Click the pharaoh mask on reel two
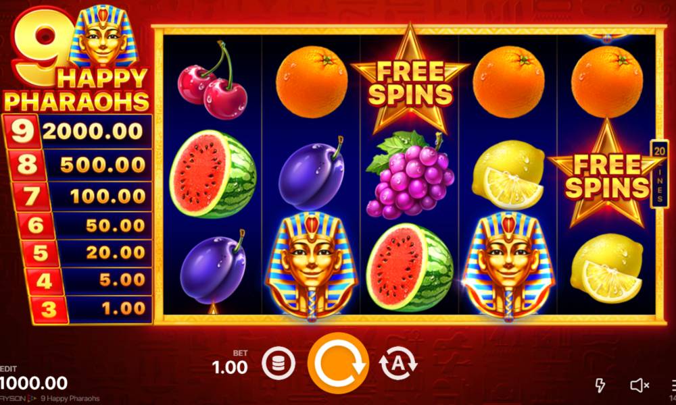The image size is (676, 405). pyautogui.click(x=312, y=266)
